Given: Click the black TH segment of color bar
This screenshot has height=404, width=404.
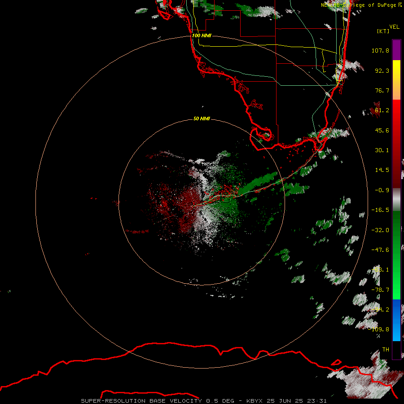Looking at the screenshot, I should coord(396,350).
